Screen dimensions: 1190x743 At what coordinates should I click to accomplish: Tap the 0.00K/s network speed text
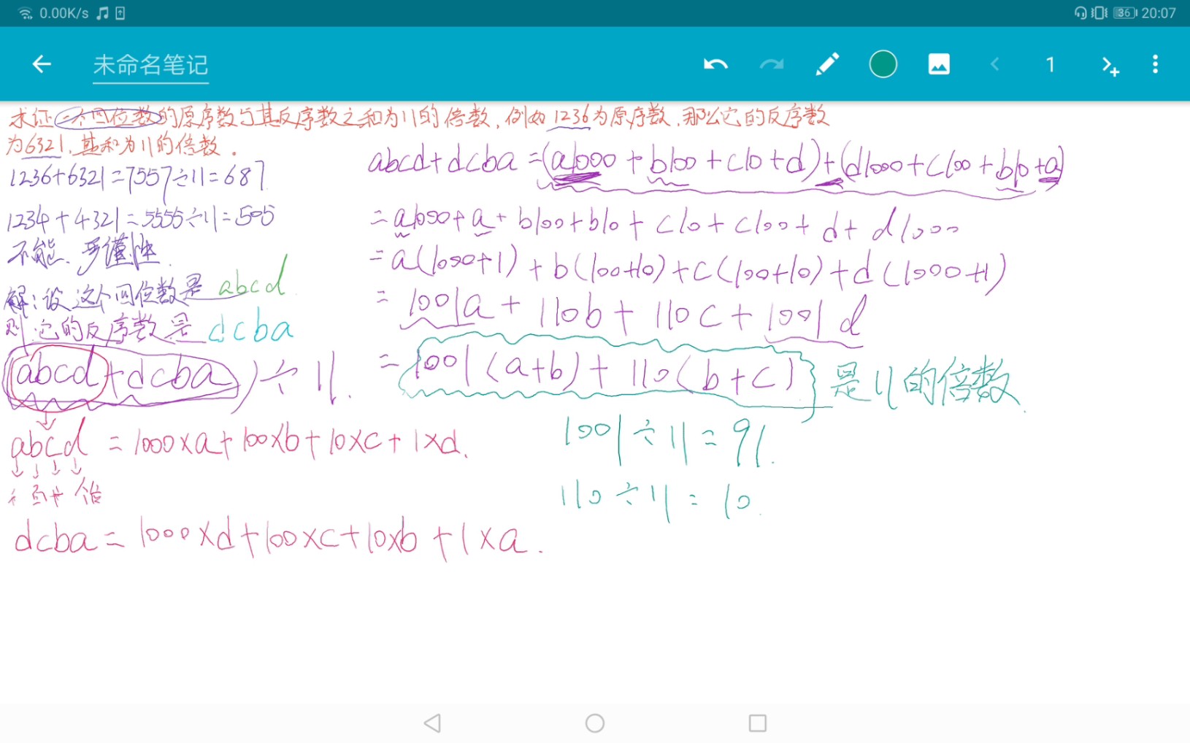coord(64,13)
